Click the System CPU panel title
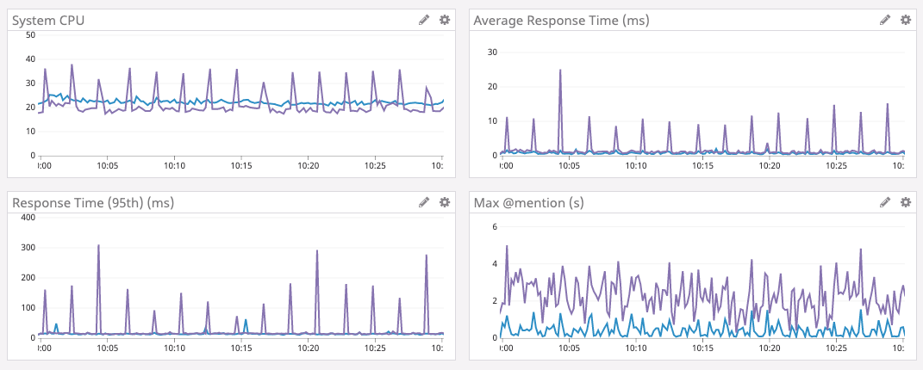The image size is (923, 370). click(48, 20)
